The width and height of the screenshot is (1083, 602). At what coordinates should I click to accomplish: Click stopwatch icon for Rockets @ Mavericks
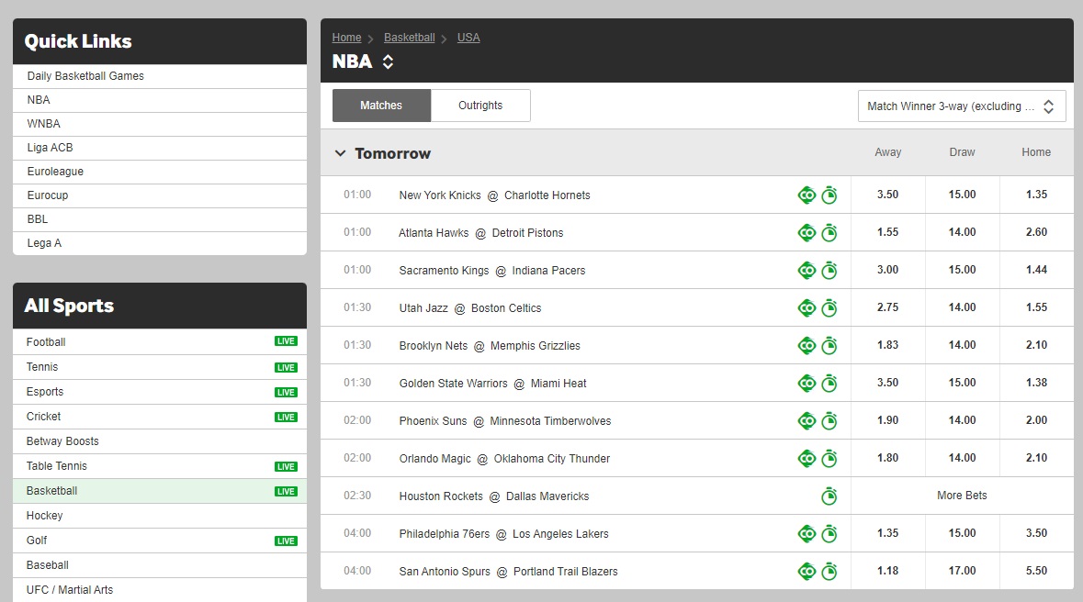(829, 496)
